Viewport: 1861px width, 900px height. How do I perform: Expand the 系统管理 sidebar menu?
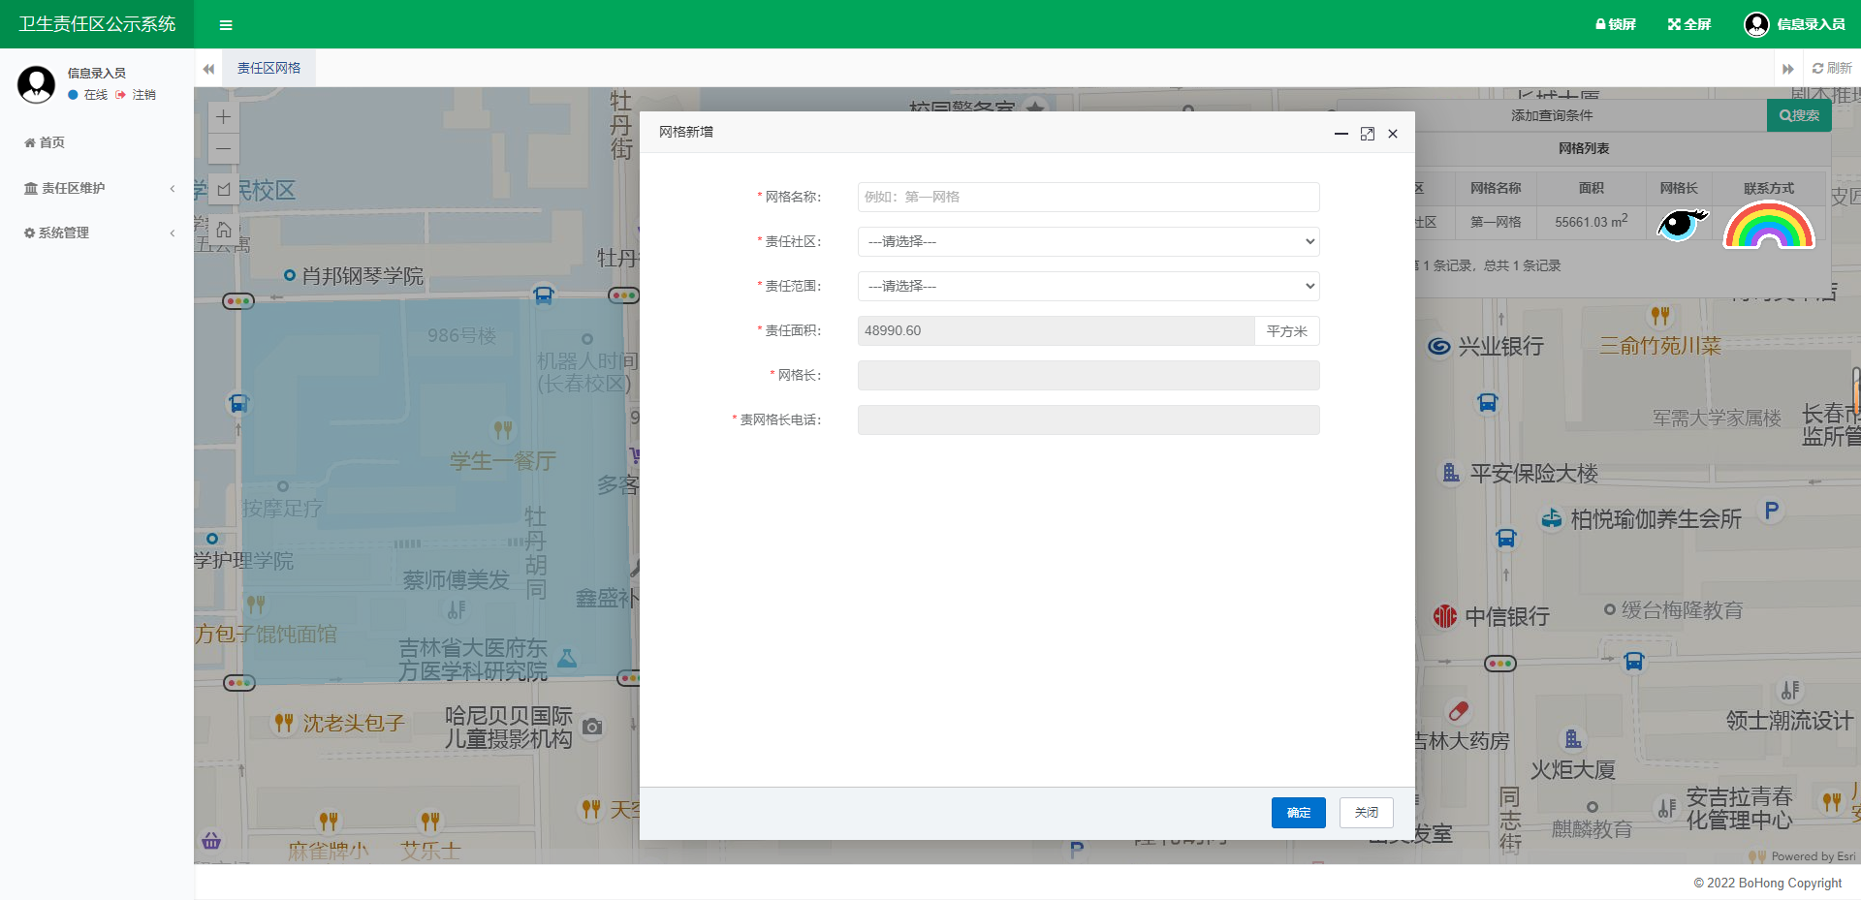click(x=97, y=233)
